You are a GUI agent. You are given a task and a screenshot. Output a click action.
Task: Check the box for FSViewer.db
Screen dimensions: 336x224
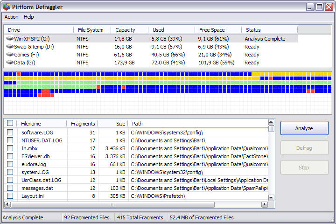click(10, 156)
